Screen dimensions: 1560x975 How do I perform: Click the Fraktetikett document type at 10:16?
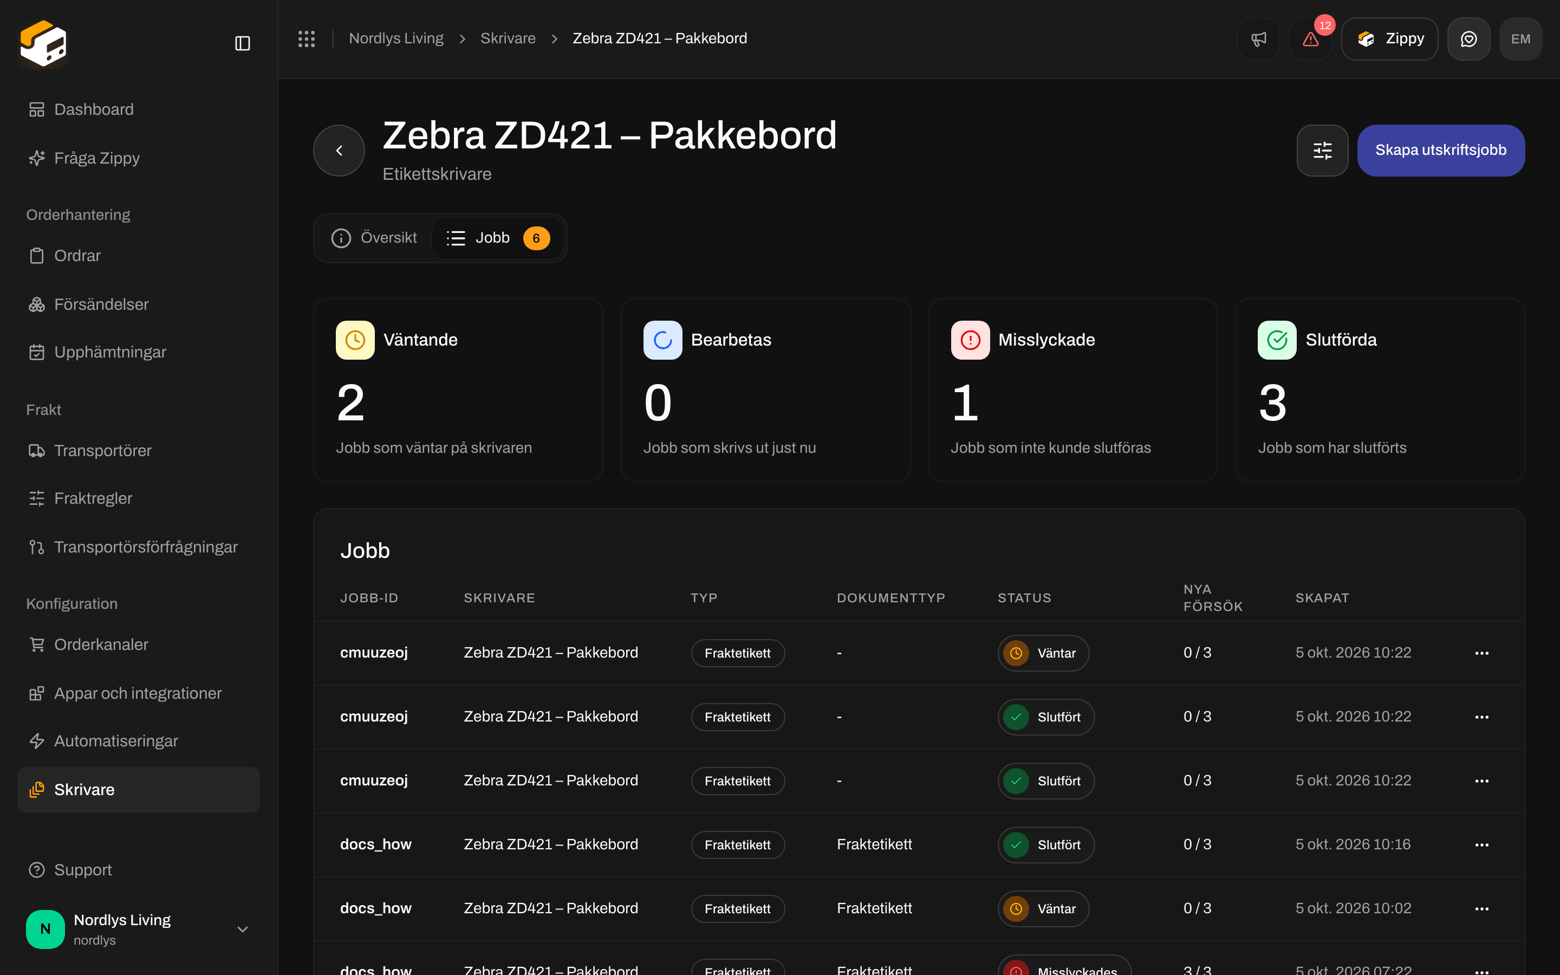coord(874,844)
